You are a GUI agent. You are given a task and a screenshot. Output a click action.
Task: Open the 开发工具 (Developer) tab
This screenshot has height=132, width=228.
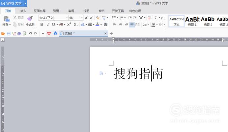[118, 11]
